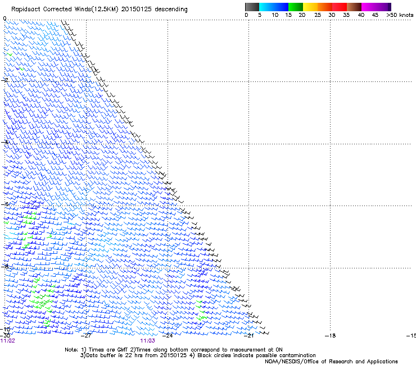Click the '-27' longitude axis label

coord(86,336)
